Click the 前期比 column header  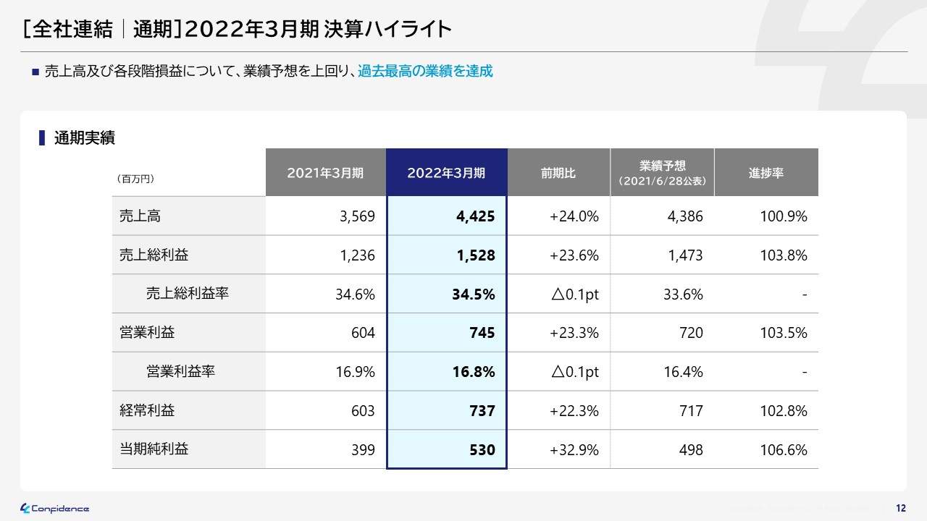click(x=558, y=173)
